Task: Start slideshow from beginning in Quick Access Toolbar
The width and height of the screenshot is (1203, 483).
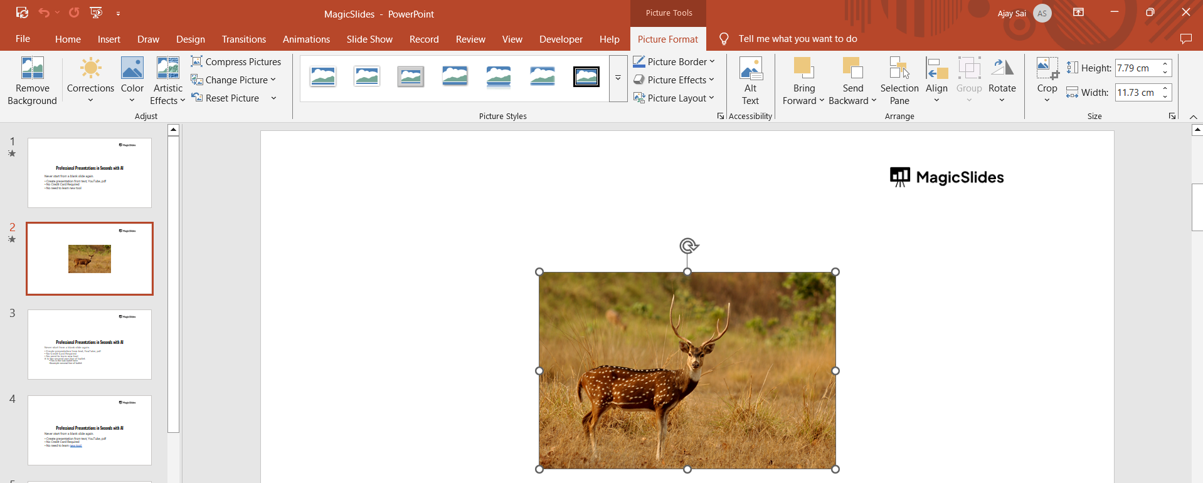Action: [96, 13]
